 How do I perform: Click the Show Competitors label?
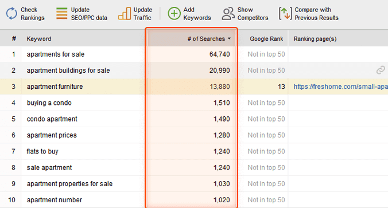coord(253,14)
